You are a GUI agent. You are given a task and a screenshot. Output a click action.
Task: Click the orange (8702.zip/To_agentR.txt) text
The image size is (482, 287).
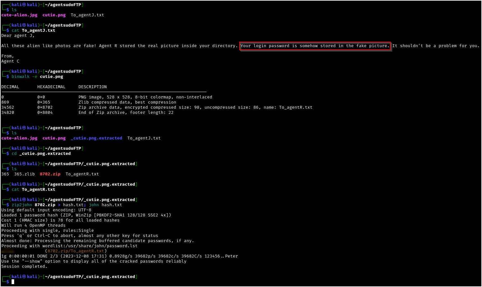pos(76,251)
